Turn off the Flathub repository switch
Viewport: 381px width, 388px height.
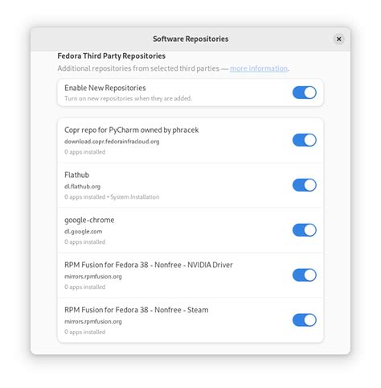pyautogui.click(x=305, y=185)
